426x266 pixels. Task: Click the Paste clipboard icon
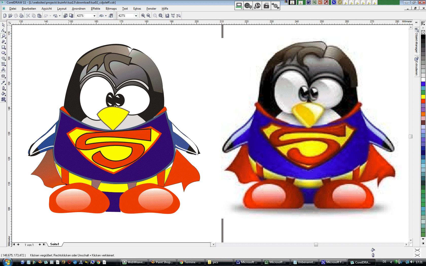pos(39,16)
